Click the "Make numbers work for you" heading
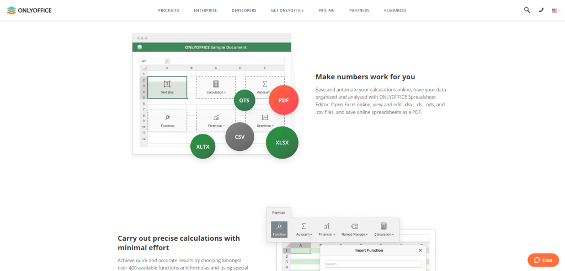 point(365,77)
